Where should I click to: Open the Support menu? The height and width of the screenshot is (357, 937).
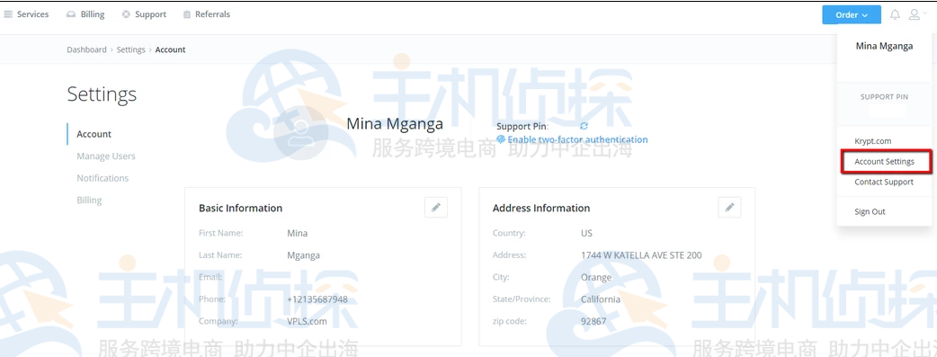click(144, 14)
